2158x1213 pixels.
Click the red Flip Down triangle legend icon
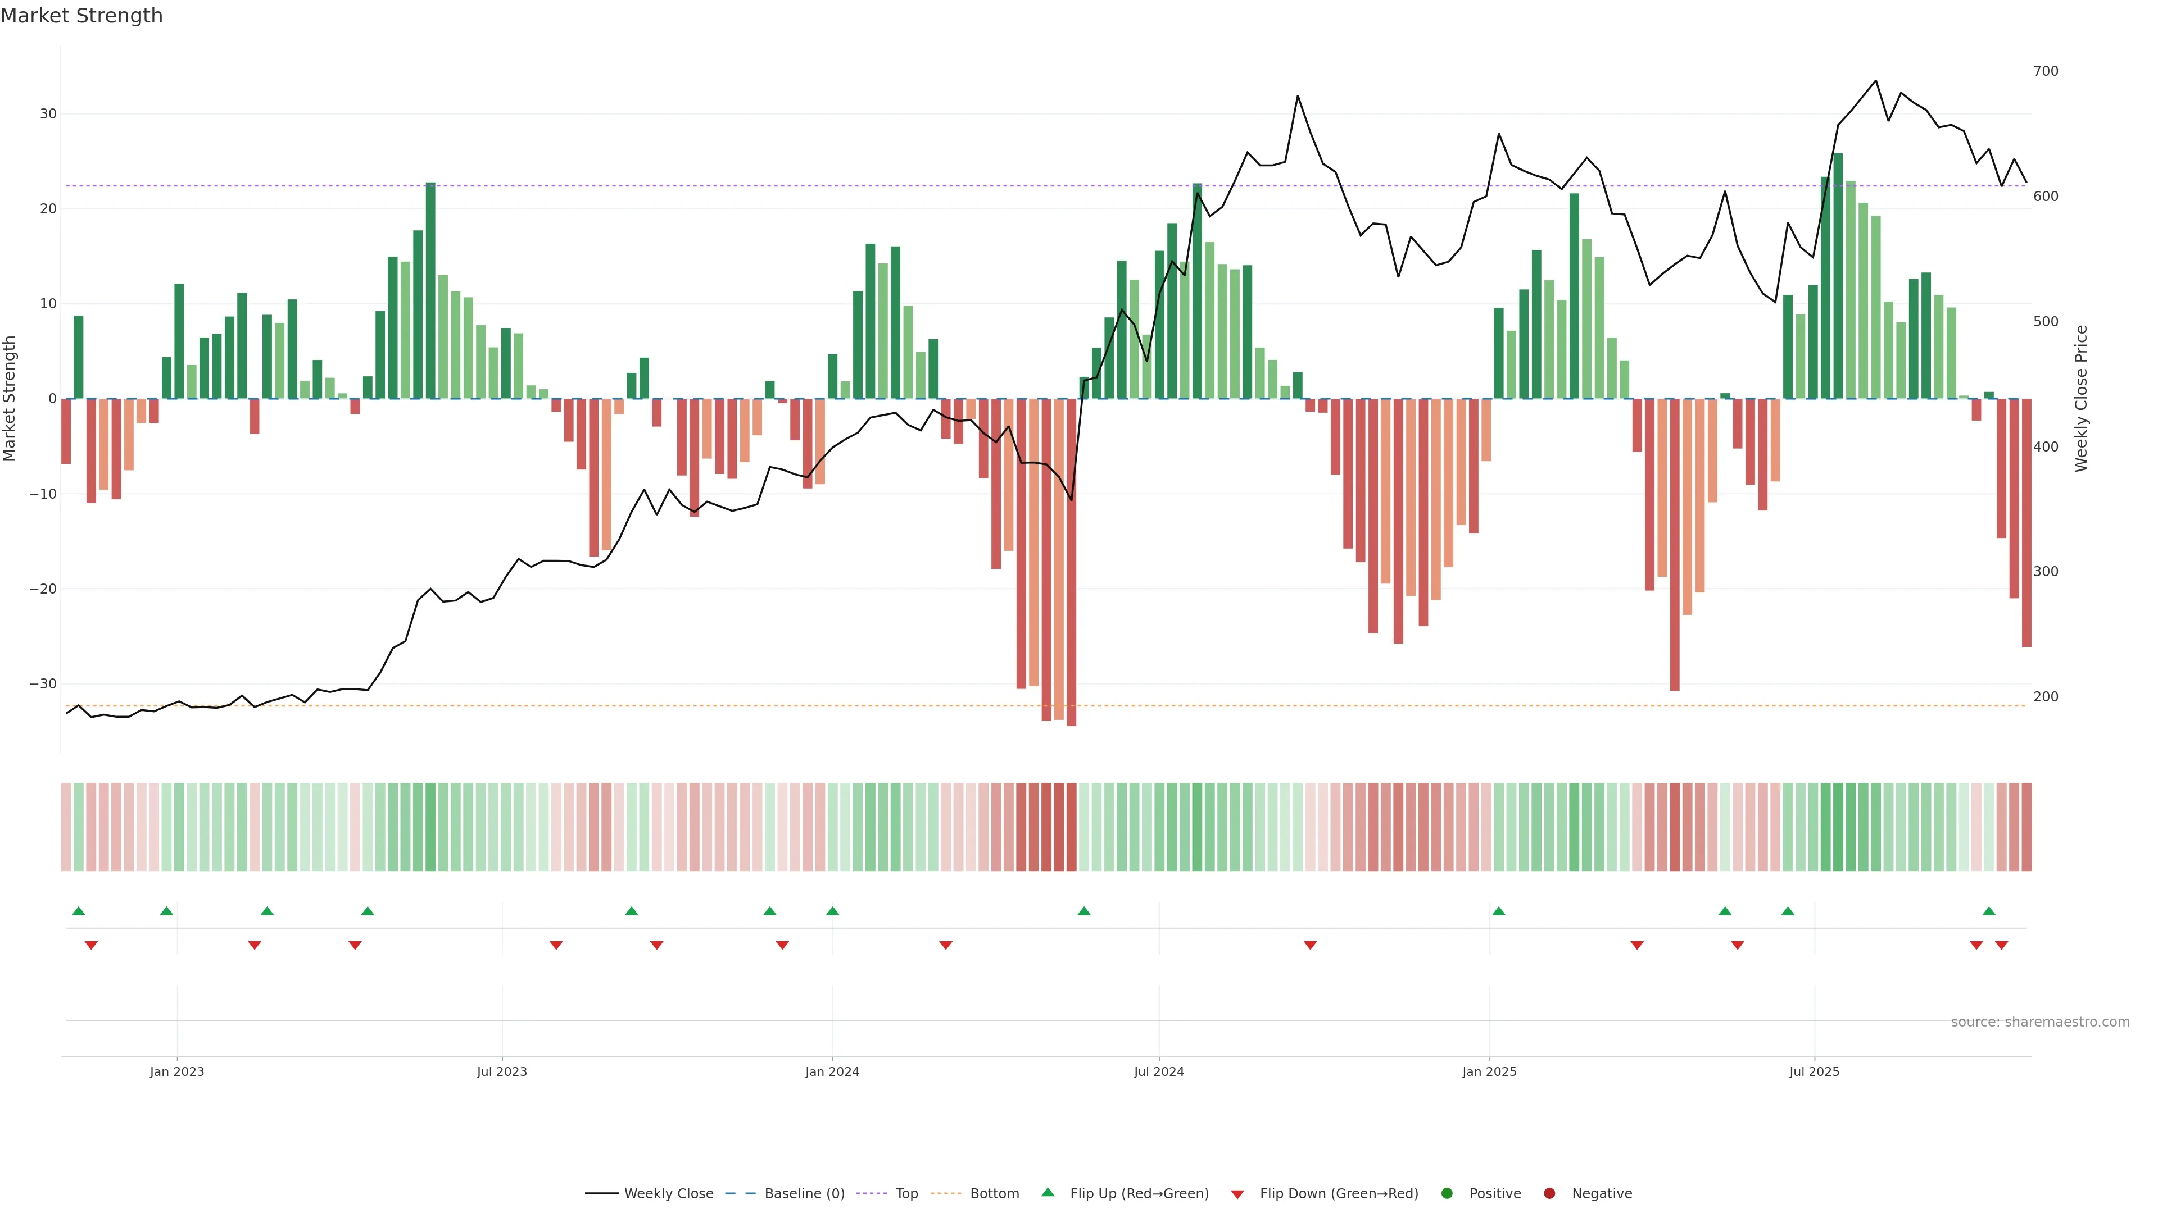pos(1237,1194)
